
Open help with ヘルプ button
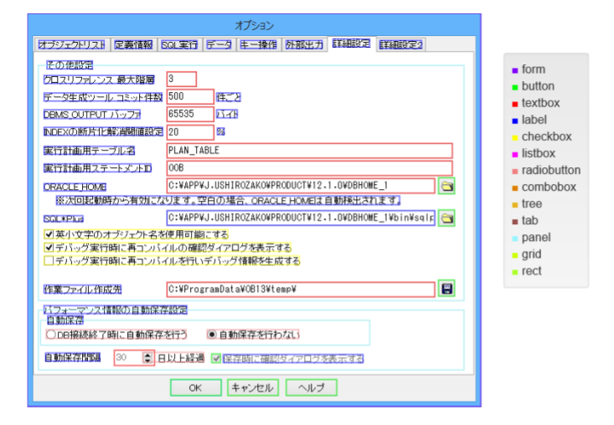click(x=312, y=387)
